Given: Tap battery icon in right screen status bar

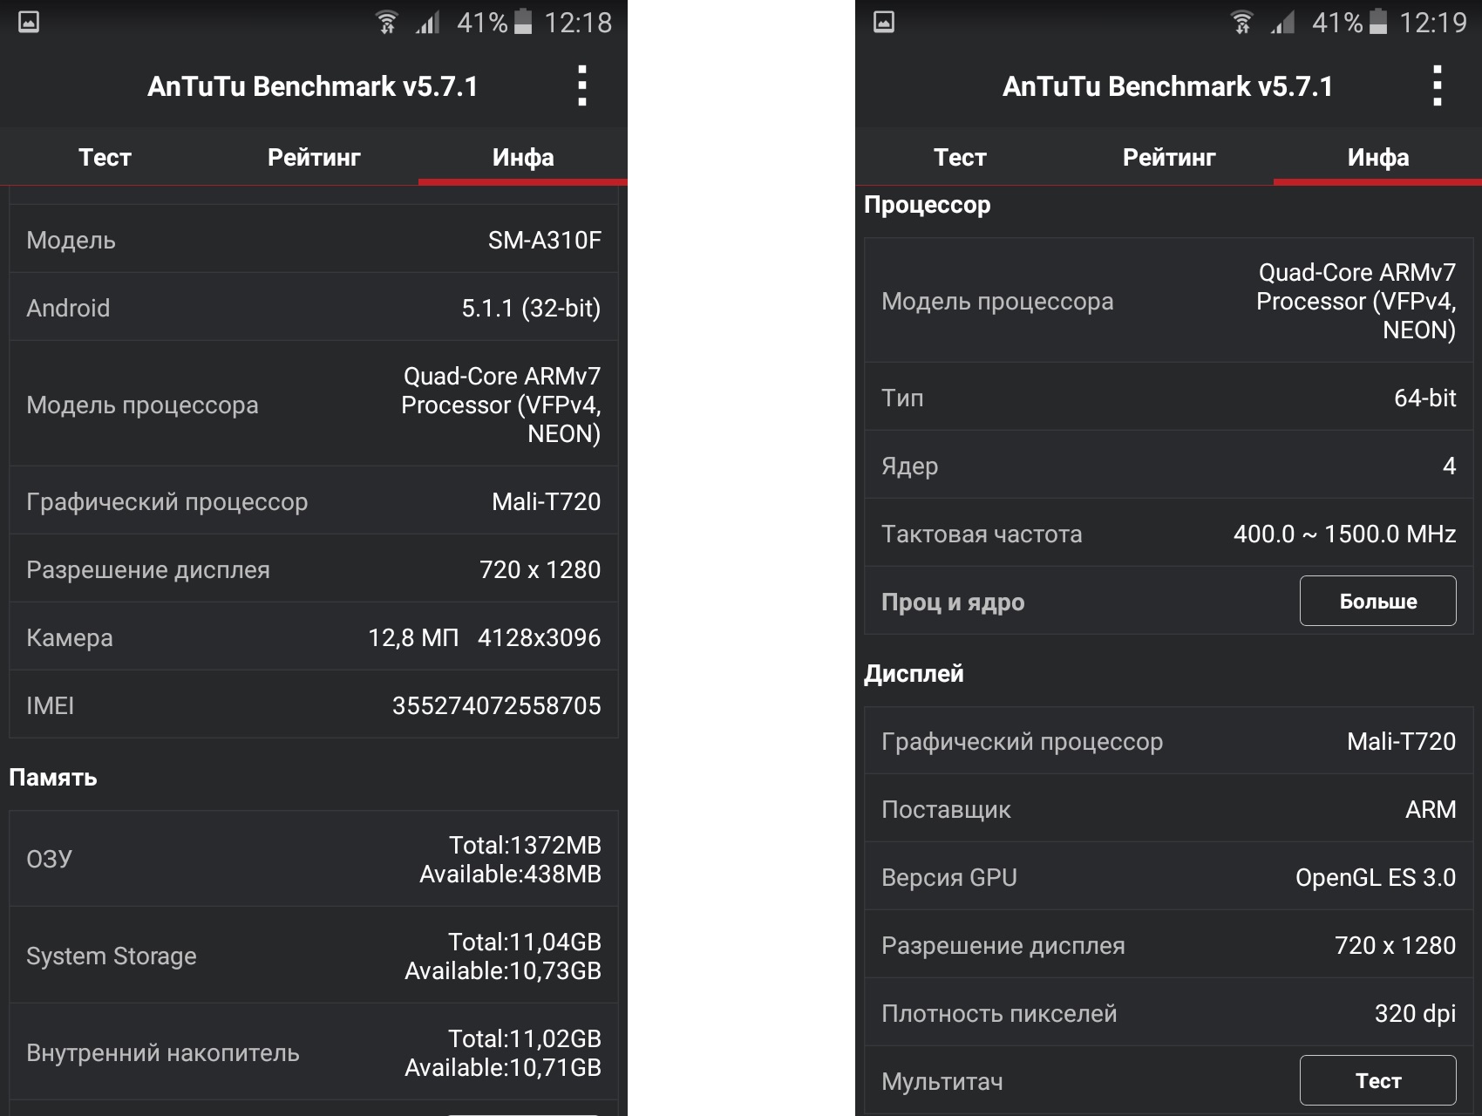Looking at the screenshot, I should point(1378,22).
